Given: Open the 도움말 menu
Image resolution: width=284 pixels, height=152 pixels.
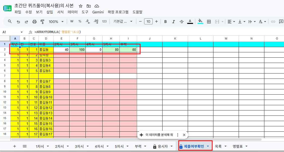Looking at the screenshot, I should click(137, 12).
